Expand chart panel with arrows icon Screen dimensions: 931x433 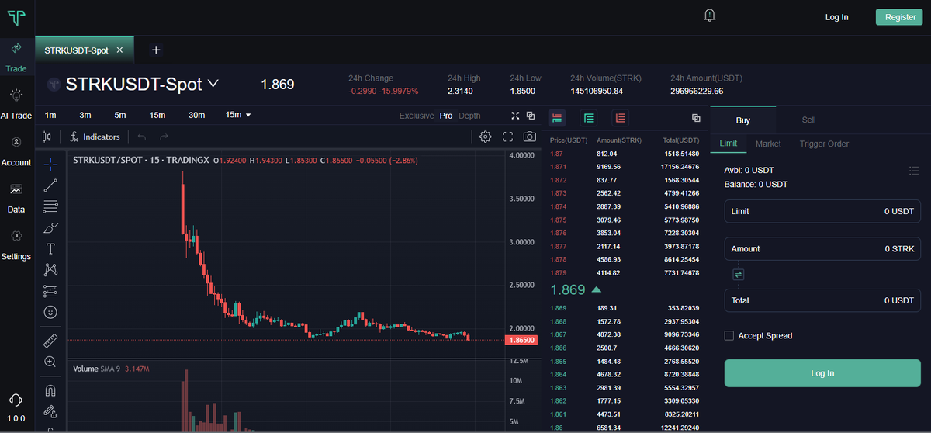(x=515, y=116)
